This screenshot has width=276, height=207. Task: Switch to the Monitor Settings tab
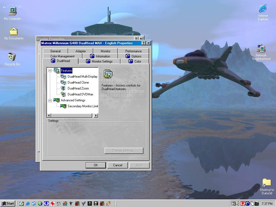[99, 61]
